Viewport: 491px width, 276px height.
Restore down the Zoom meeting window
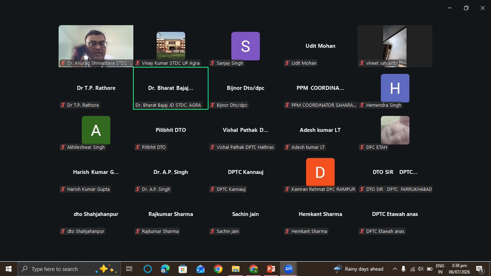pos(466,8)
